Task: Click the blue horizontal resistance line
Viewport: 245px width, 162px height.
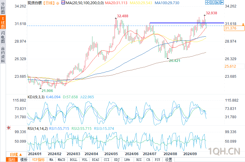Action: 187,23
